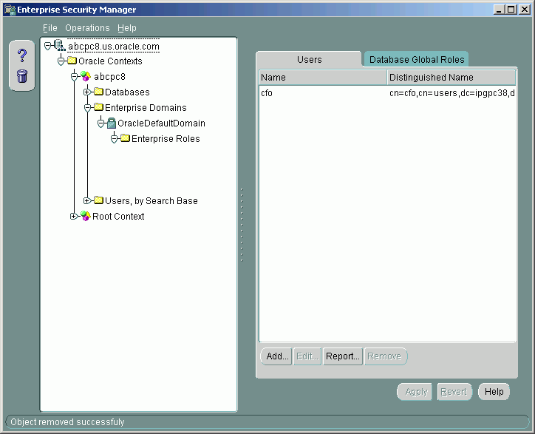
Task: Click the Distinguished Name column header
Action: [451, 78]
